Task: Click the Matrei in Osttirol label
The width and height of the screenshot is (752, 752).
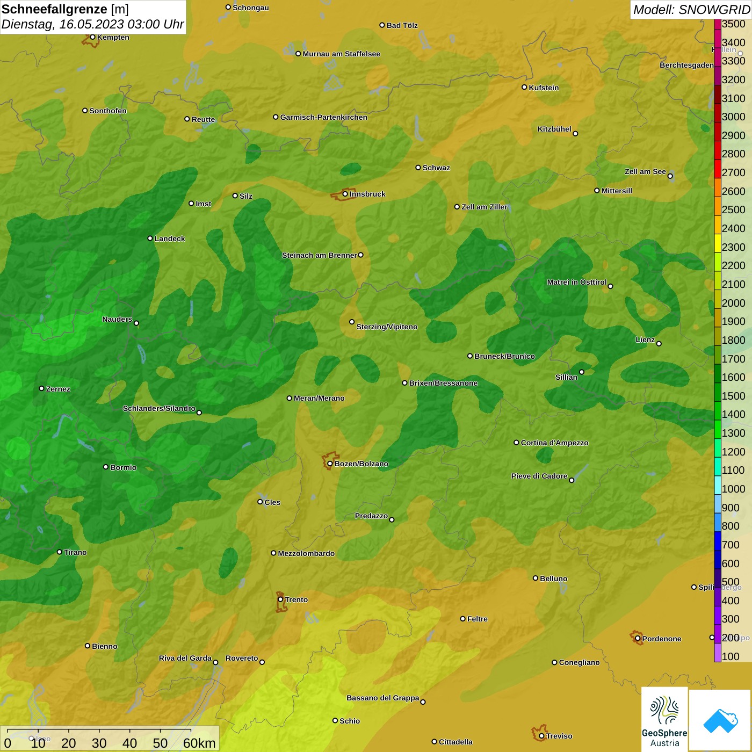Action: click(x=577, y=282)
